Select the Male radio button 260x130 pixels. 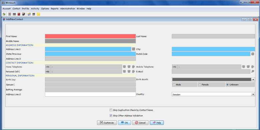(x=174, y=85)
